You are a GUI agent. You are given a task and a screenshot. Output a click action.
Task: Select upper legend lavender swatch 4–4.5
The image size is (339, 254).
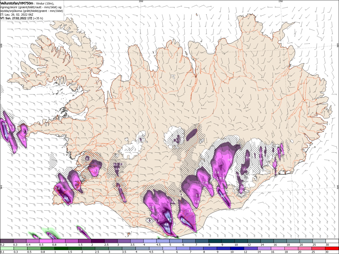[x=150, y=241]
